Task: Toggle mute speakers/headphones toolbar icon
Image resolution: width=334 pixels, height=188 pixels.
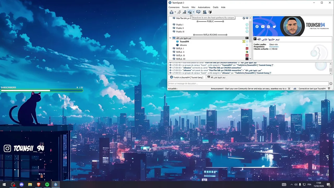Action: click(190, 12)
